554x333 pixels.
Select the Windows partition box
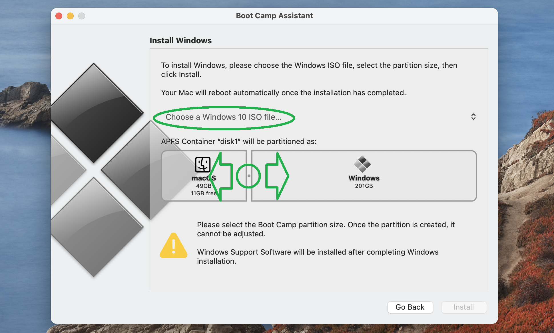point(364,176)
